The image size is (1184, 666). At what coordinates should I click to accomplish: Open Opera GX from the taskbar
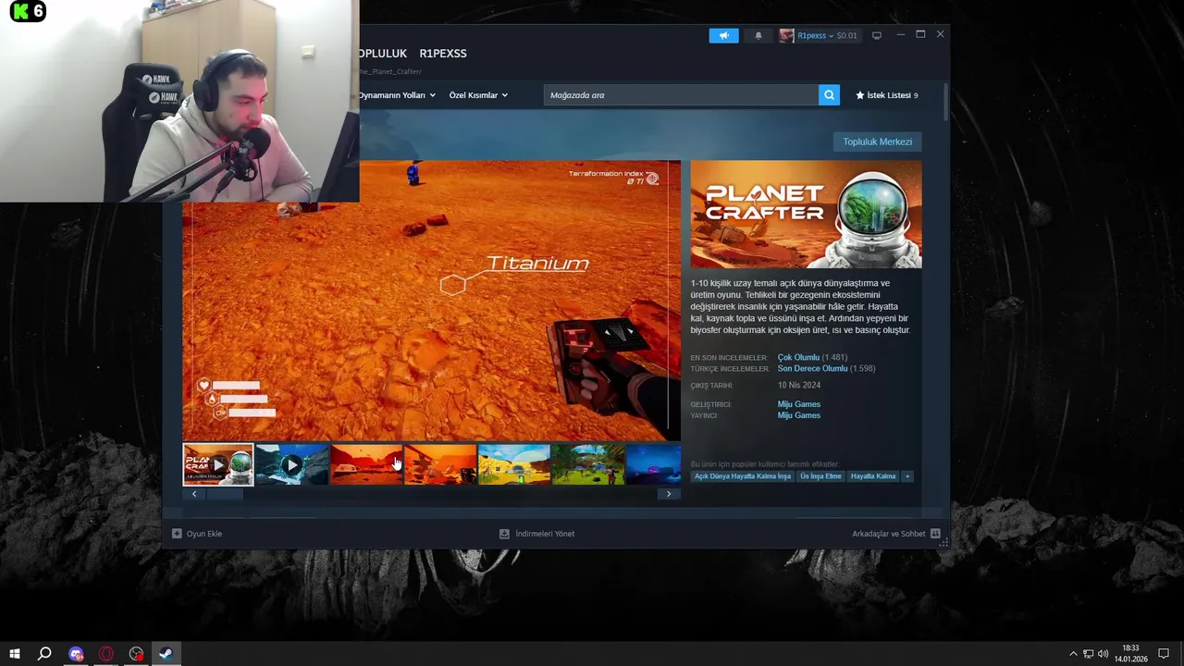[x=106, y=654]
